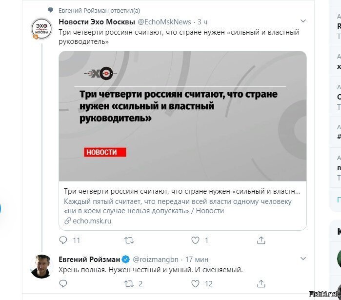Screen dimensions: 341x300
Task: Open Новости Эхо Москвы profile avatar
Action: coord(41,29)
